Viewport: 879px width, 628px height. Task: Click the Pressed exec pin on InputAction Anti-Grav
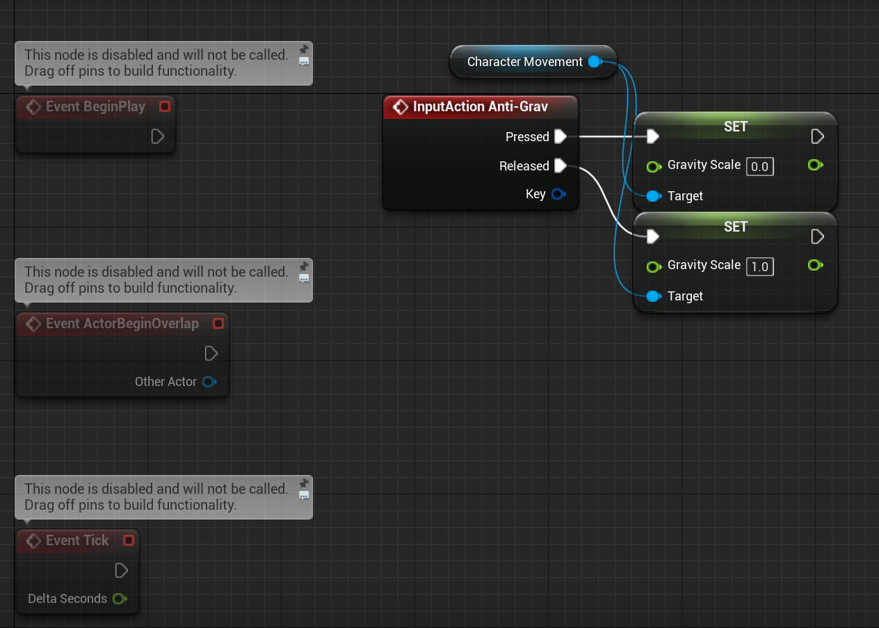pyautogui.click(x=561, y=136)
